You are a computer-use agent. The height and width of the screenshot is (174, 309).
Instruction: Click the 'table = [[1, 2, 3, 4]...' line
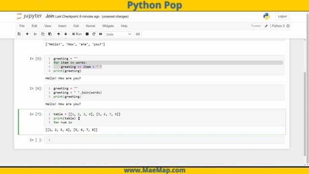click(87, 114)
